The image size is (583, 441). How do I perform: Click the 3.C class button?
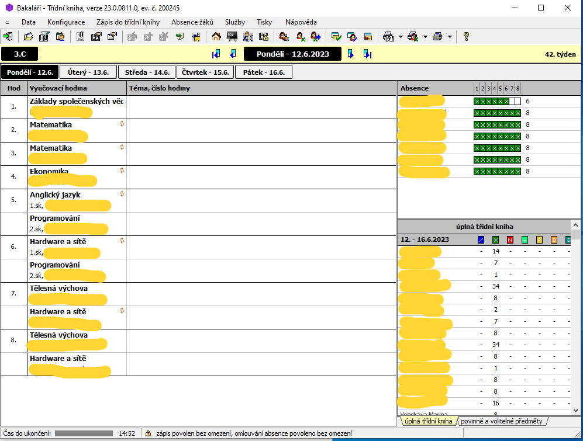(19, 54)
